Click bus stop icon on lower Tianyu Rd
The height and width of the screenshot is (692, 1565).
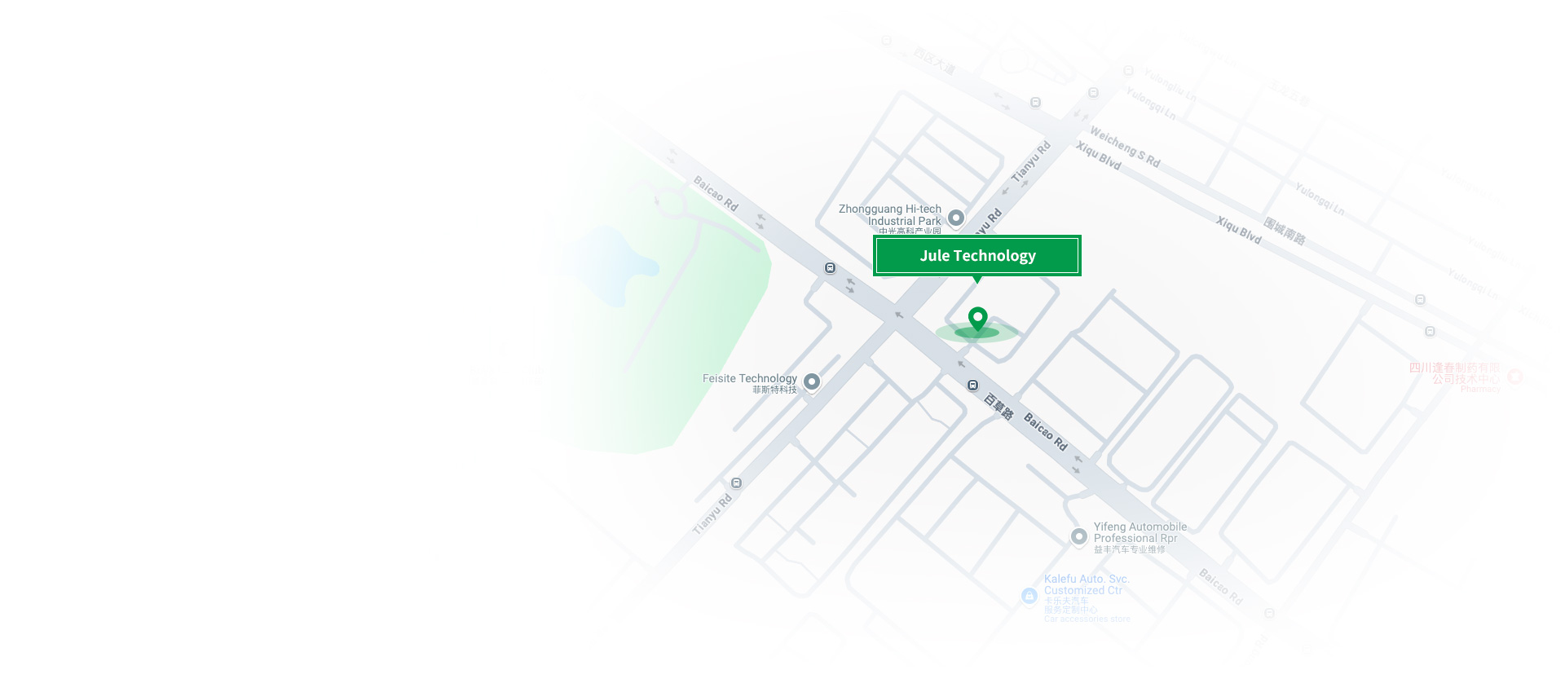[x=736, y=483]
